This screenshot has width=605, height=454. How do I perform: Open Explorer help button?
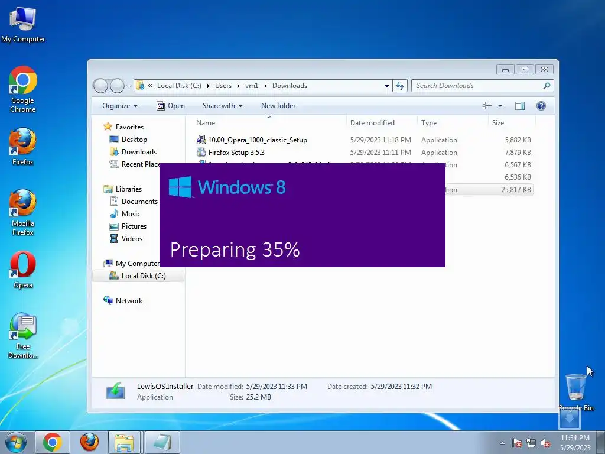pos(541,106)
